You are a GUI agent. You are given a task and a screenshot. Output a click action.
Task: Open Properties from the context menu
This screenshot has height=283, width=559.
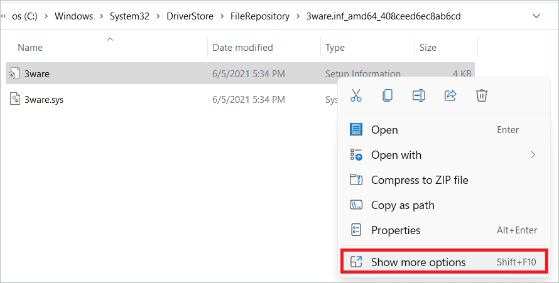point(443,230)
